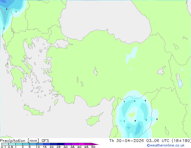Click the 20 to 25 mm legend swatch
Screen dimensions: 191x148
(54, 144)
